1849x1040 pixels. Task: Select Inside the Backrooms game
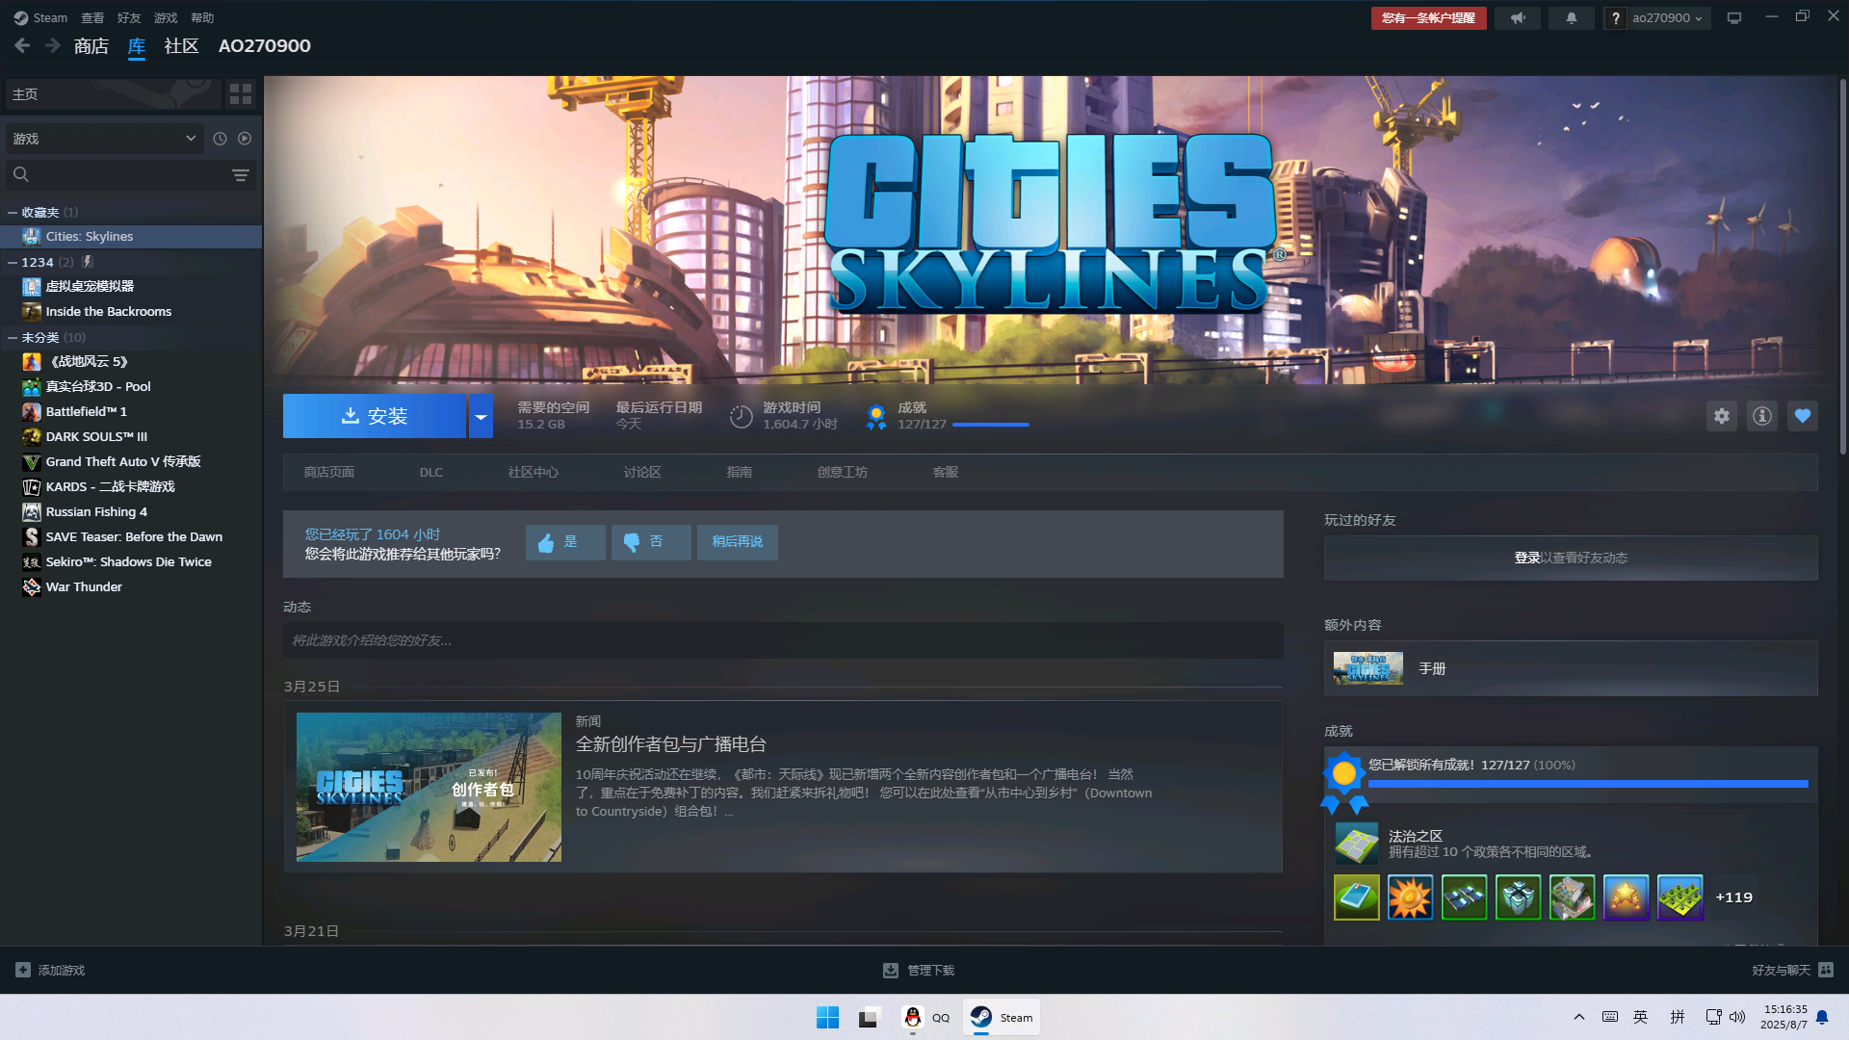click(x=131, y=312)
